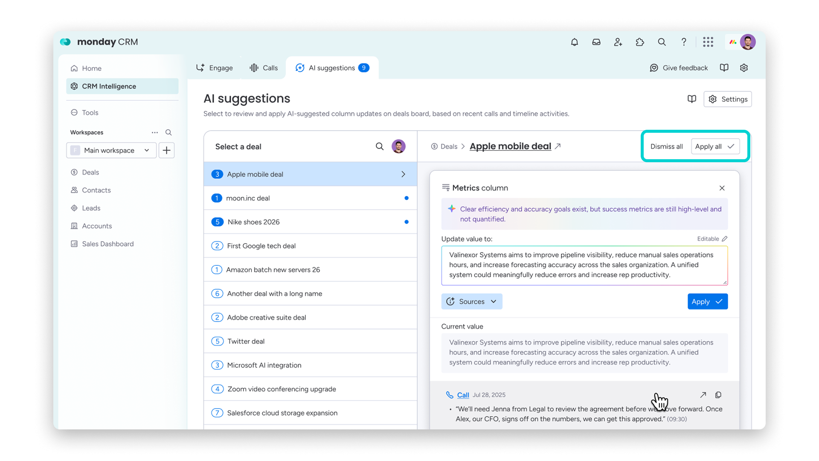Expand the Apple mobile deal row chevron
Viewport: 819px width, 461px height.
tap(403, 174)
